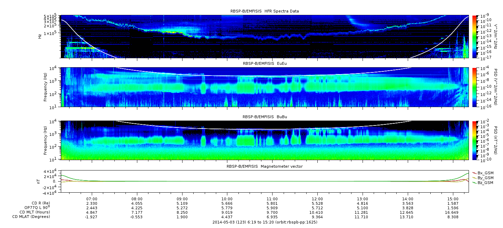Click the 10:00 time axis label
Screen dimensions: 503x228
(x=227, y=199)
